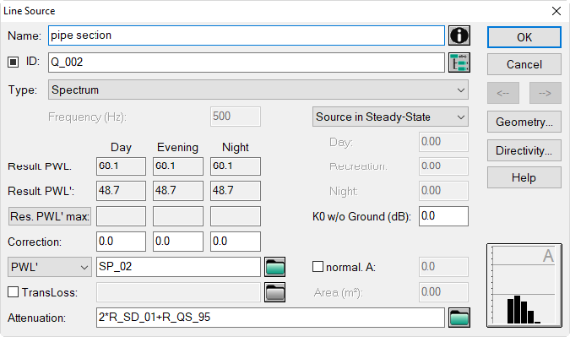Image resolution: width=570 pixels, height=337 pixels.
Task: Enable the TransLoss checkbox
Action: (x=13, y=292)
